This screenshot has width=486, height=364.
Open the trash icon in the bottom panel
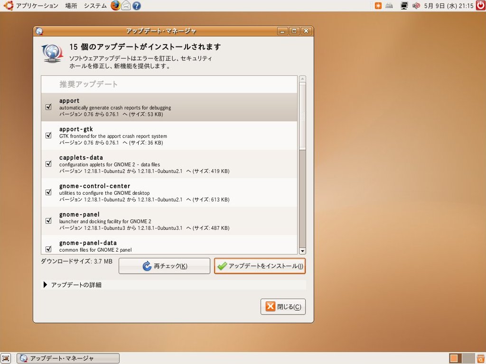[x=481, y=358]
